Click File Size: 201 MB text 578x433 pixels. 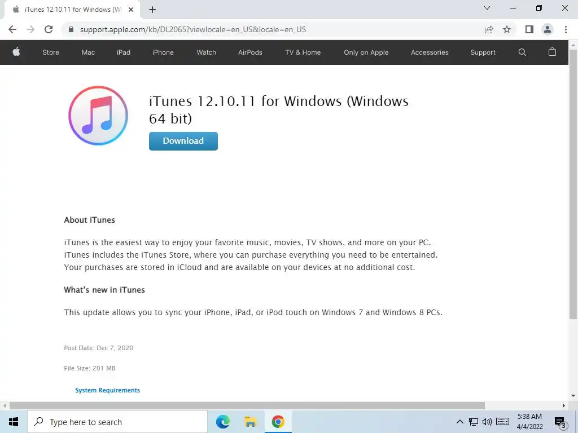coord(90,368)
